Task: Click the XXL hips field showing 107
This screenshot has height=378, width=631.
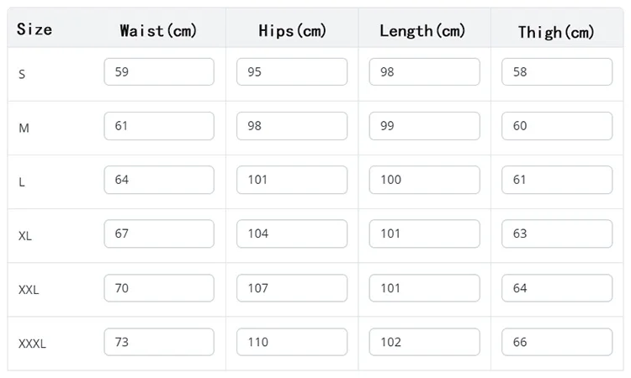Action: click(291, 288)
